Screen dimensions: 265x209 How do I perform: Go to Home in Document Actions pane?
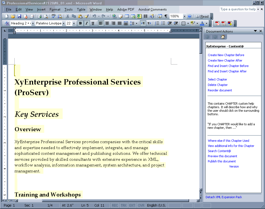click(223, 37)
